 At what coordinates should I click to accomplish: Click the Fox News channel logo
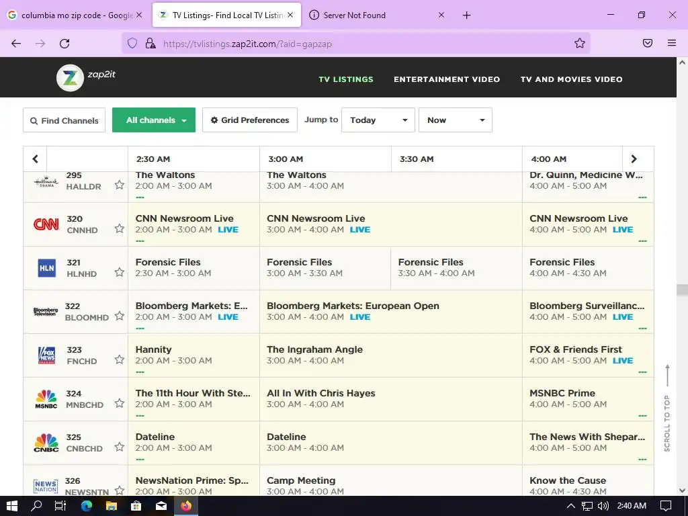46,355
